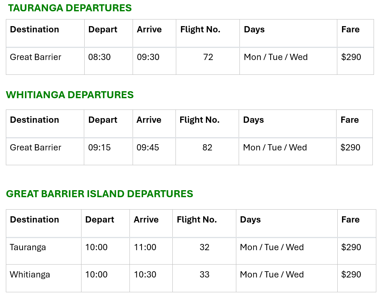Click Great Barrier destination in Tauranga Departures table

pos(35,57)
